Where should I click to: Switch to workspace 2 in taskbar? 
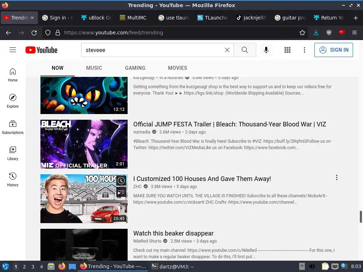[x=24, y=267]
